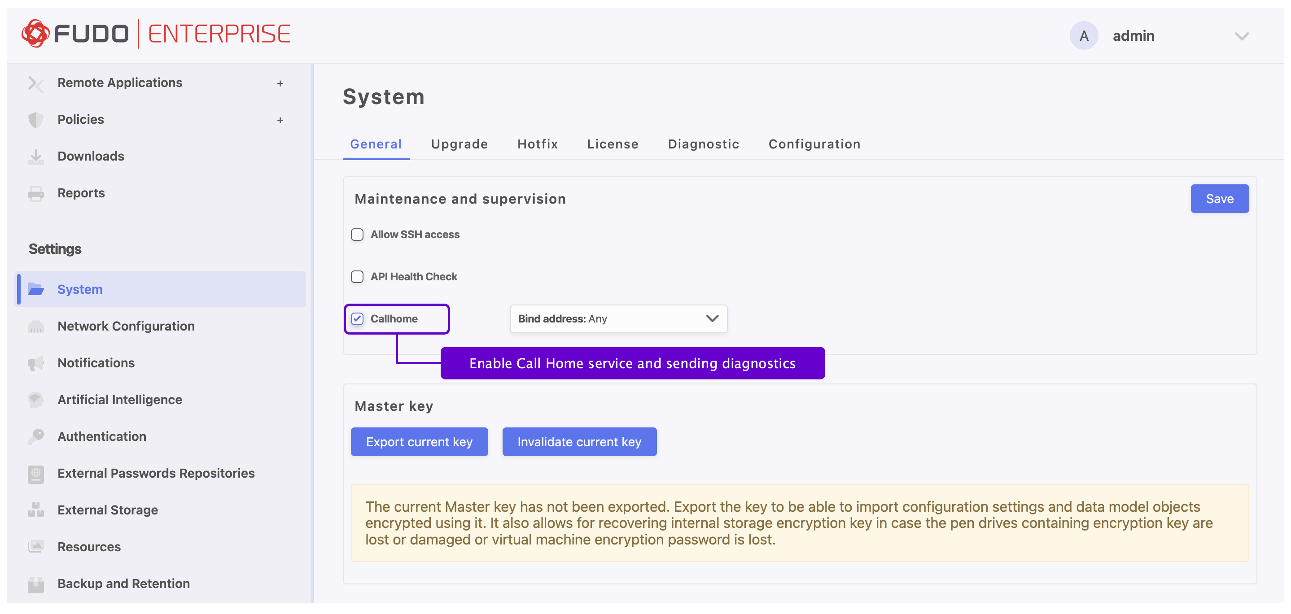Expand Policies with plus sign
Image resolution: width=1291 pixels, height=614 pixels.
pos(280,120)
